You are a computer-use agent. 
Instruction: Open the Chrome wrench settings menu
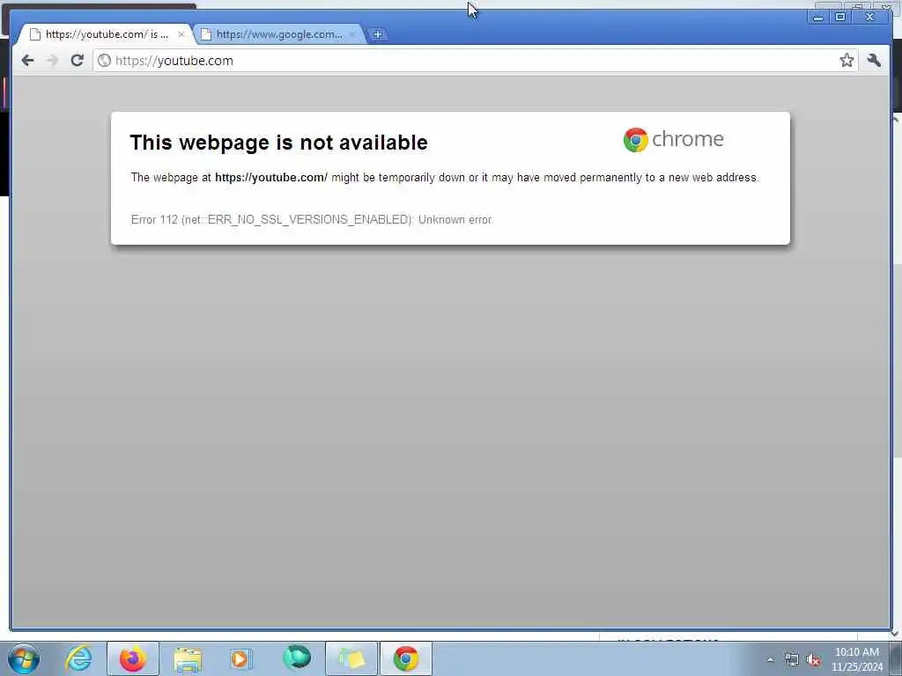coord(874,61)
